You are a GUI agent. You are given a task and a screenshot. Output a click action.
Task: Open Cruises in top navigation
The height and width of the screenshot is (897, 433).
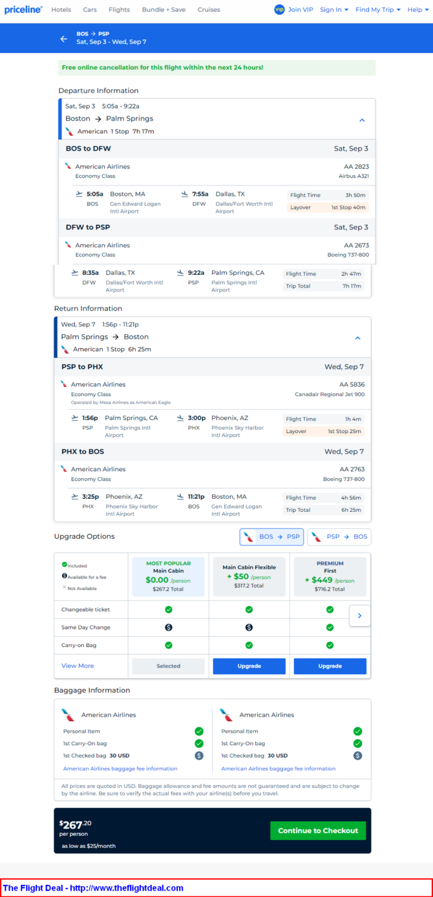pos(209,10)
